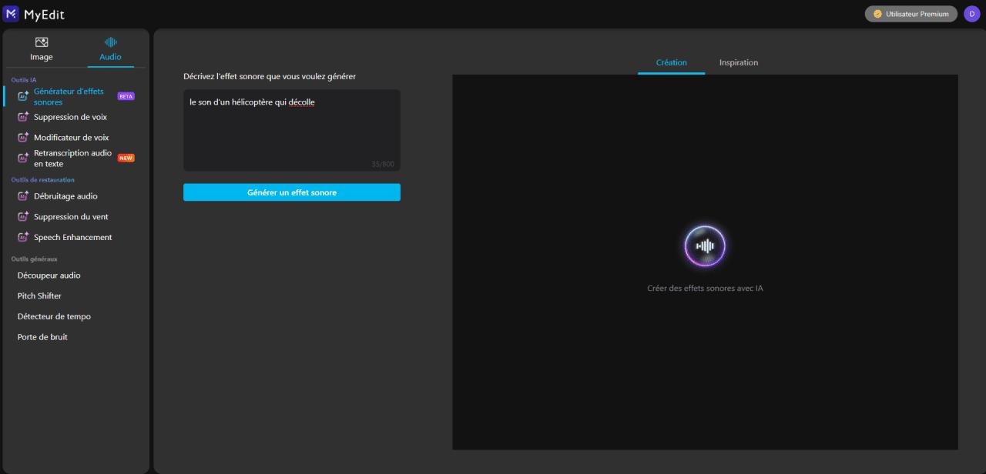Click the glowing sound wave icon
Image resolution: width=986 pixels, height=474 pixels.
705,246
